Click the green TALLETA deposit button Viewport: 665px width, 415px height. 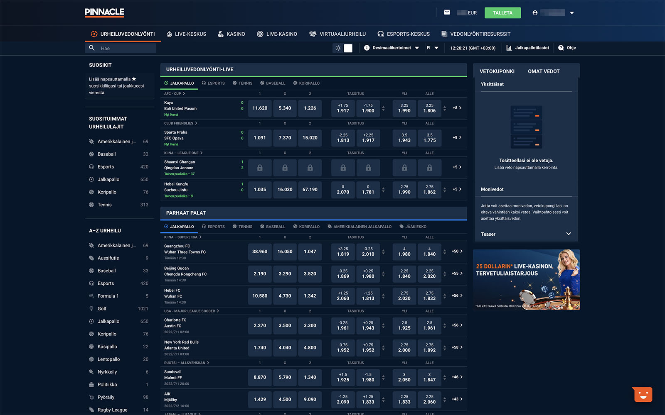(x=502, y=13)
